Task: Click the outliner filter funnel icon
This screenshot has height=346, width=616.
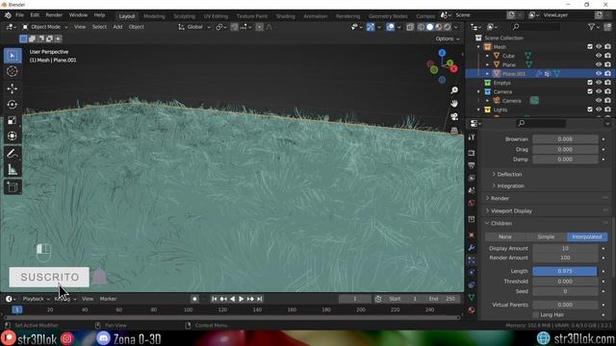Action: pos(591,27)
